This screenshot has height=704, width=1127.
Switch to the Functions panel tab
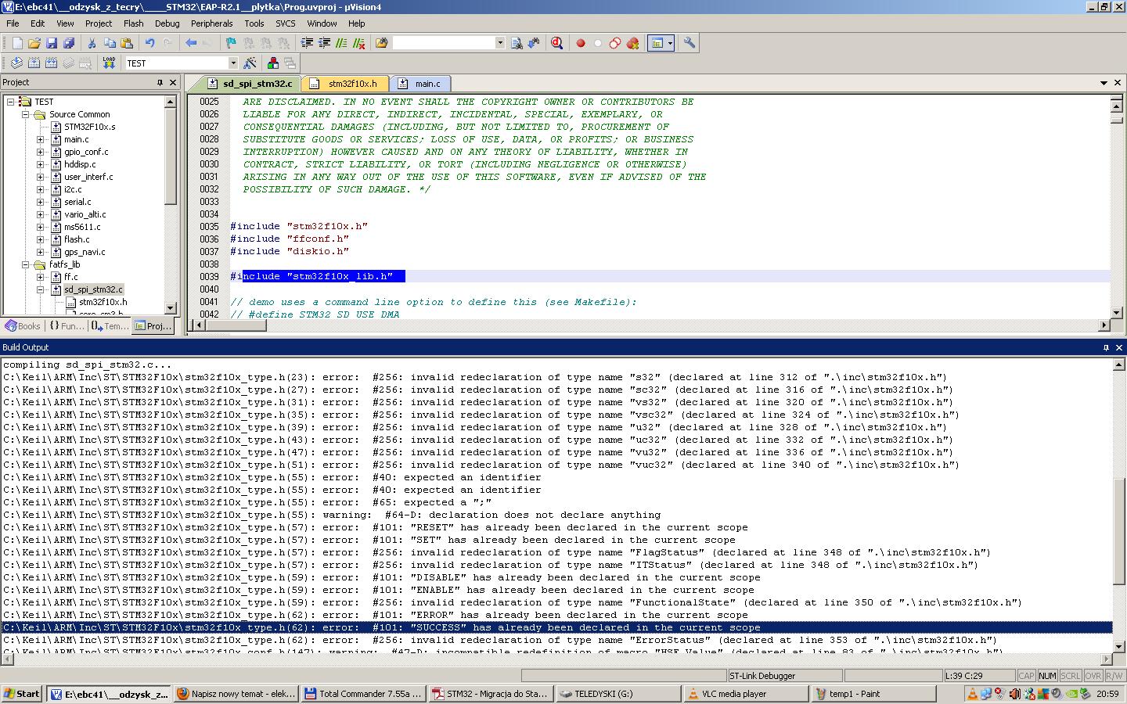click(66, 326)
